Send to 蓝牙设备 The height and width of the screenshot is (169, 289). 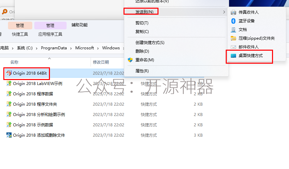[246, 21]
